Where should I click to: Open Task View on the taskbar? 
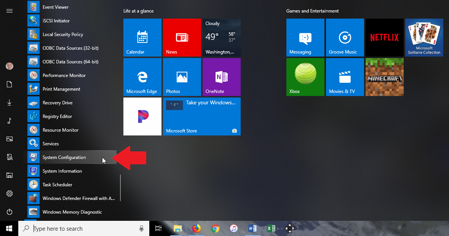coord(158,228)
